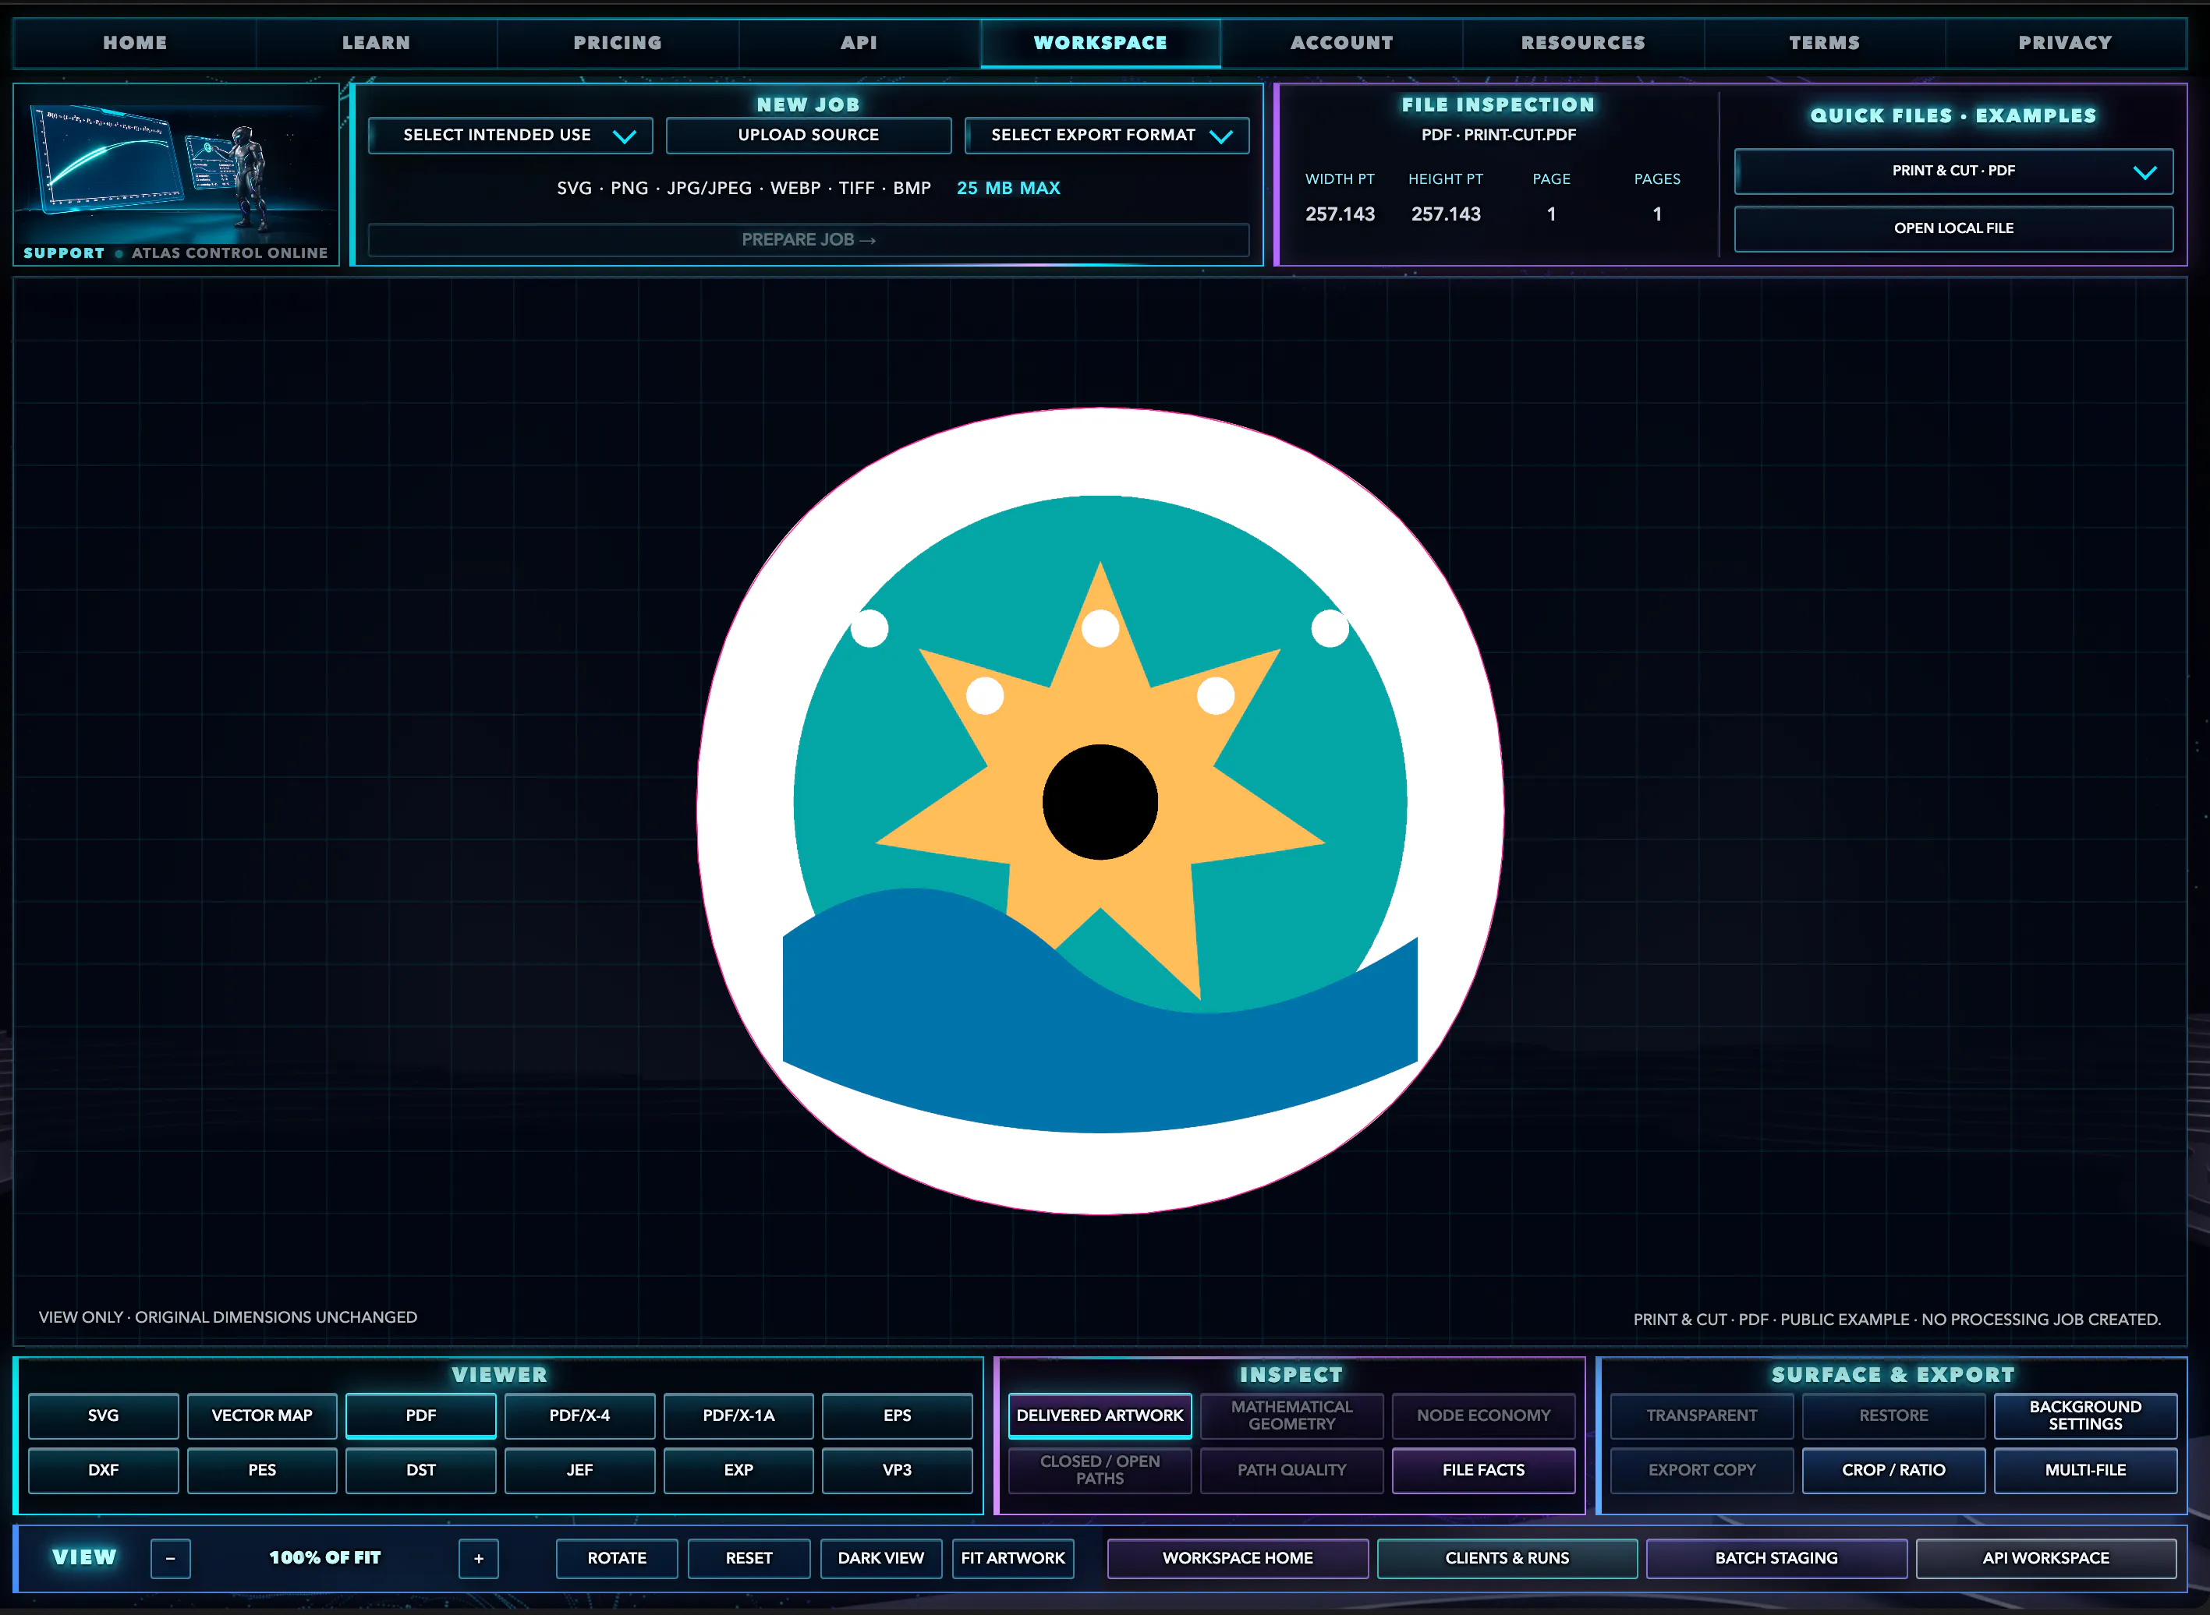Open the Home nav tab
2210x1615 pixels.
pos(135,43)
